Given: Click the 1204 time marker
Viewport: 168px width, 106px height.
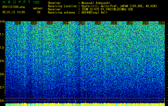Looking at the screenshot, I should tap(66, 23).
